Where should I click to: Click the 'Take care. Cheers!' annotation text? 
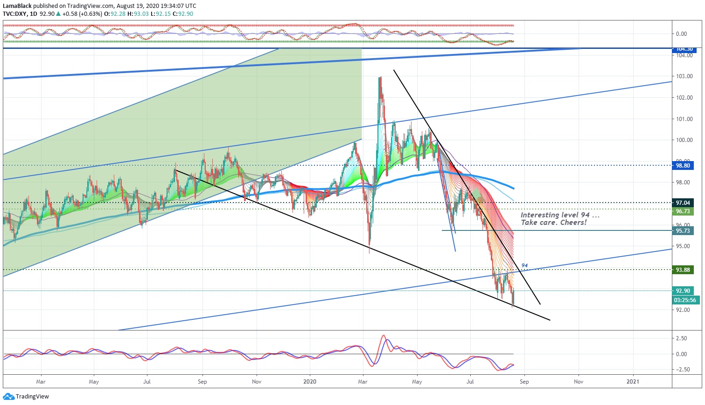[553, 223]
